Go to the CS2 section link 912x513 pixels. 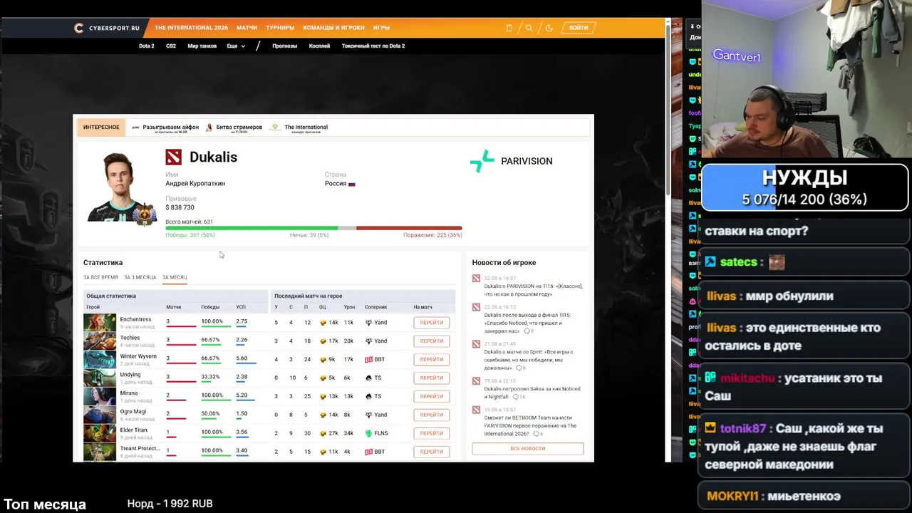171,46
